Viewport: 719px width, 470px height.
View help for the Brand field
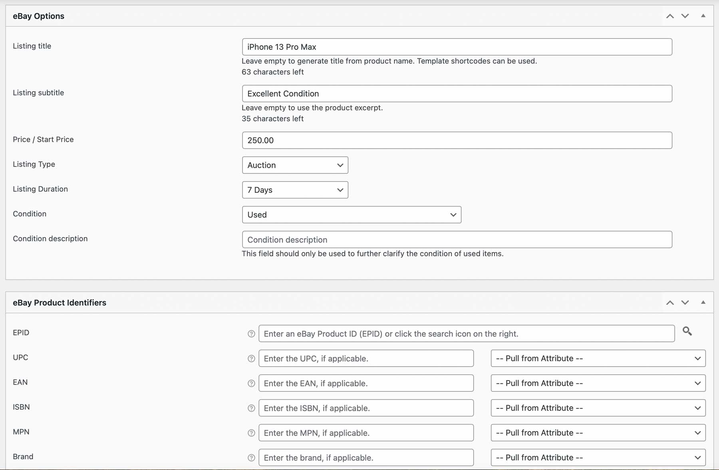(251, 458)
